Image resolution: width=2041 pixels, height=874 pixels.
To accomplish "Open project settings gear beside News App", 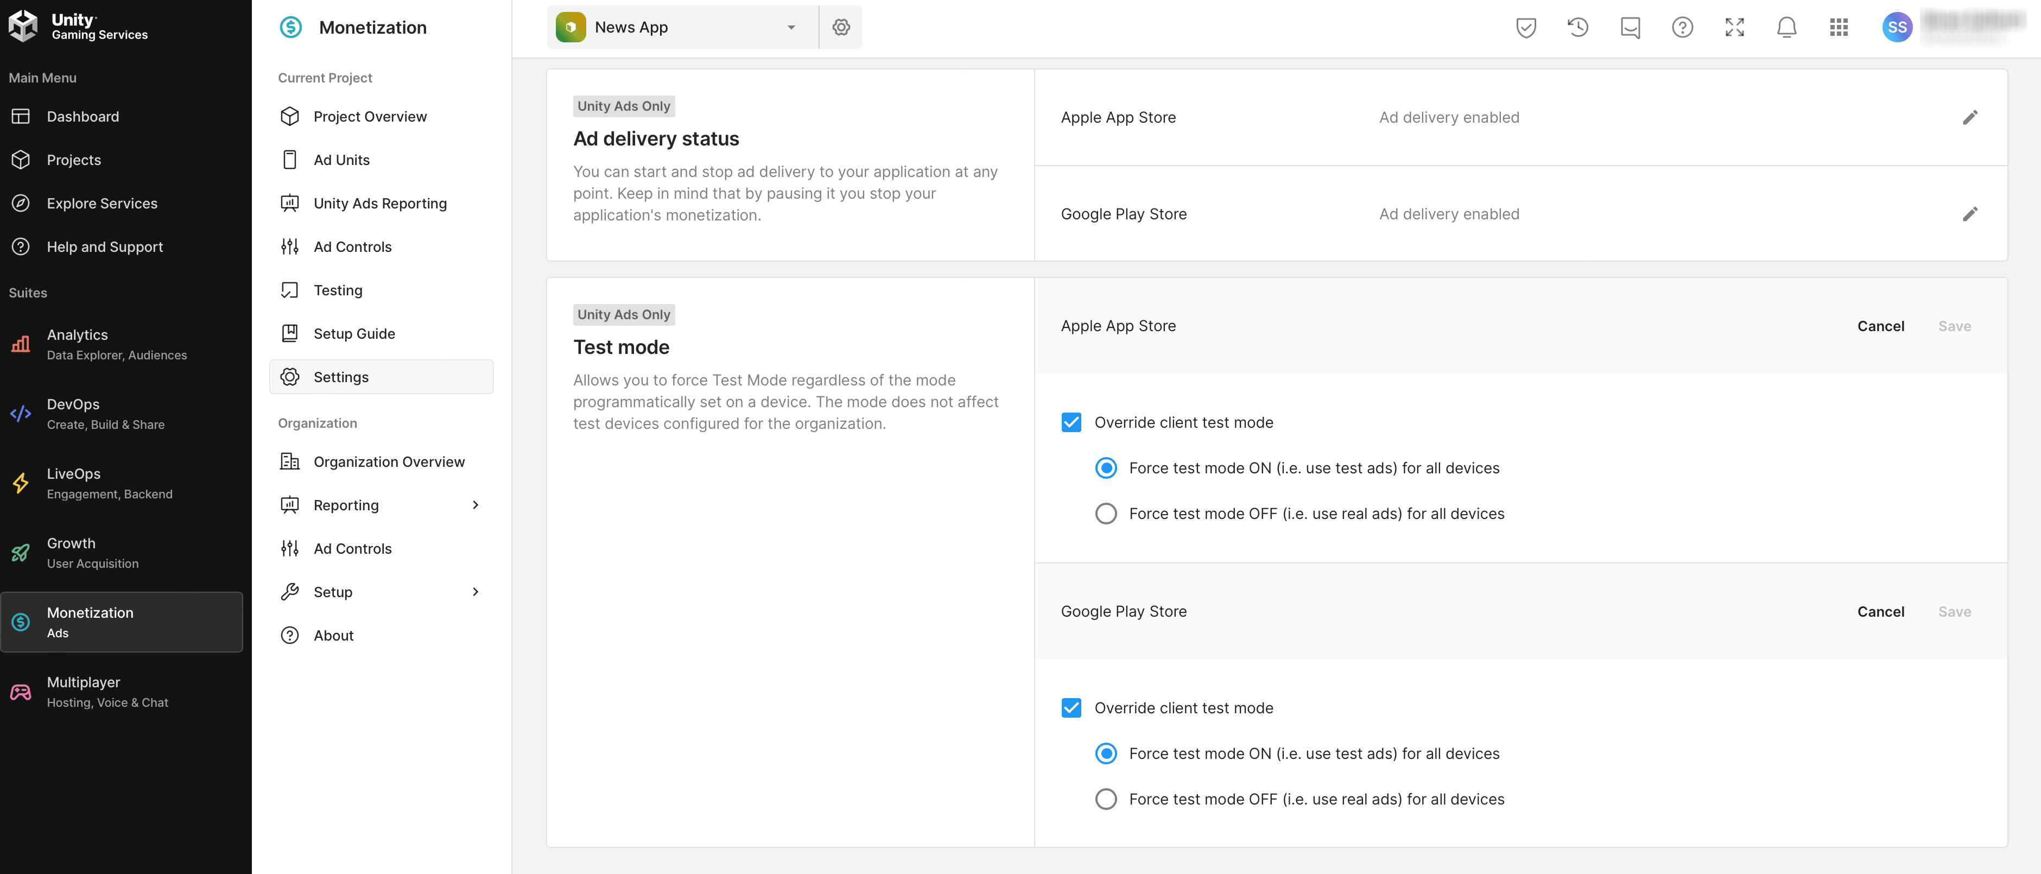I will tap(841, 28).
